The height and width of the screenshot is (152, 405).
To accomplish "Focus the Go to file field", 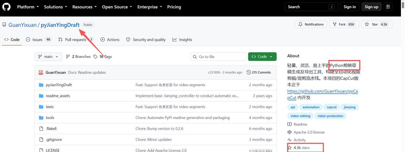I will point(218,57).
